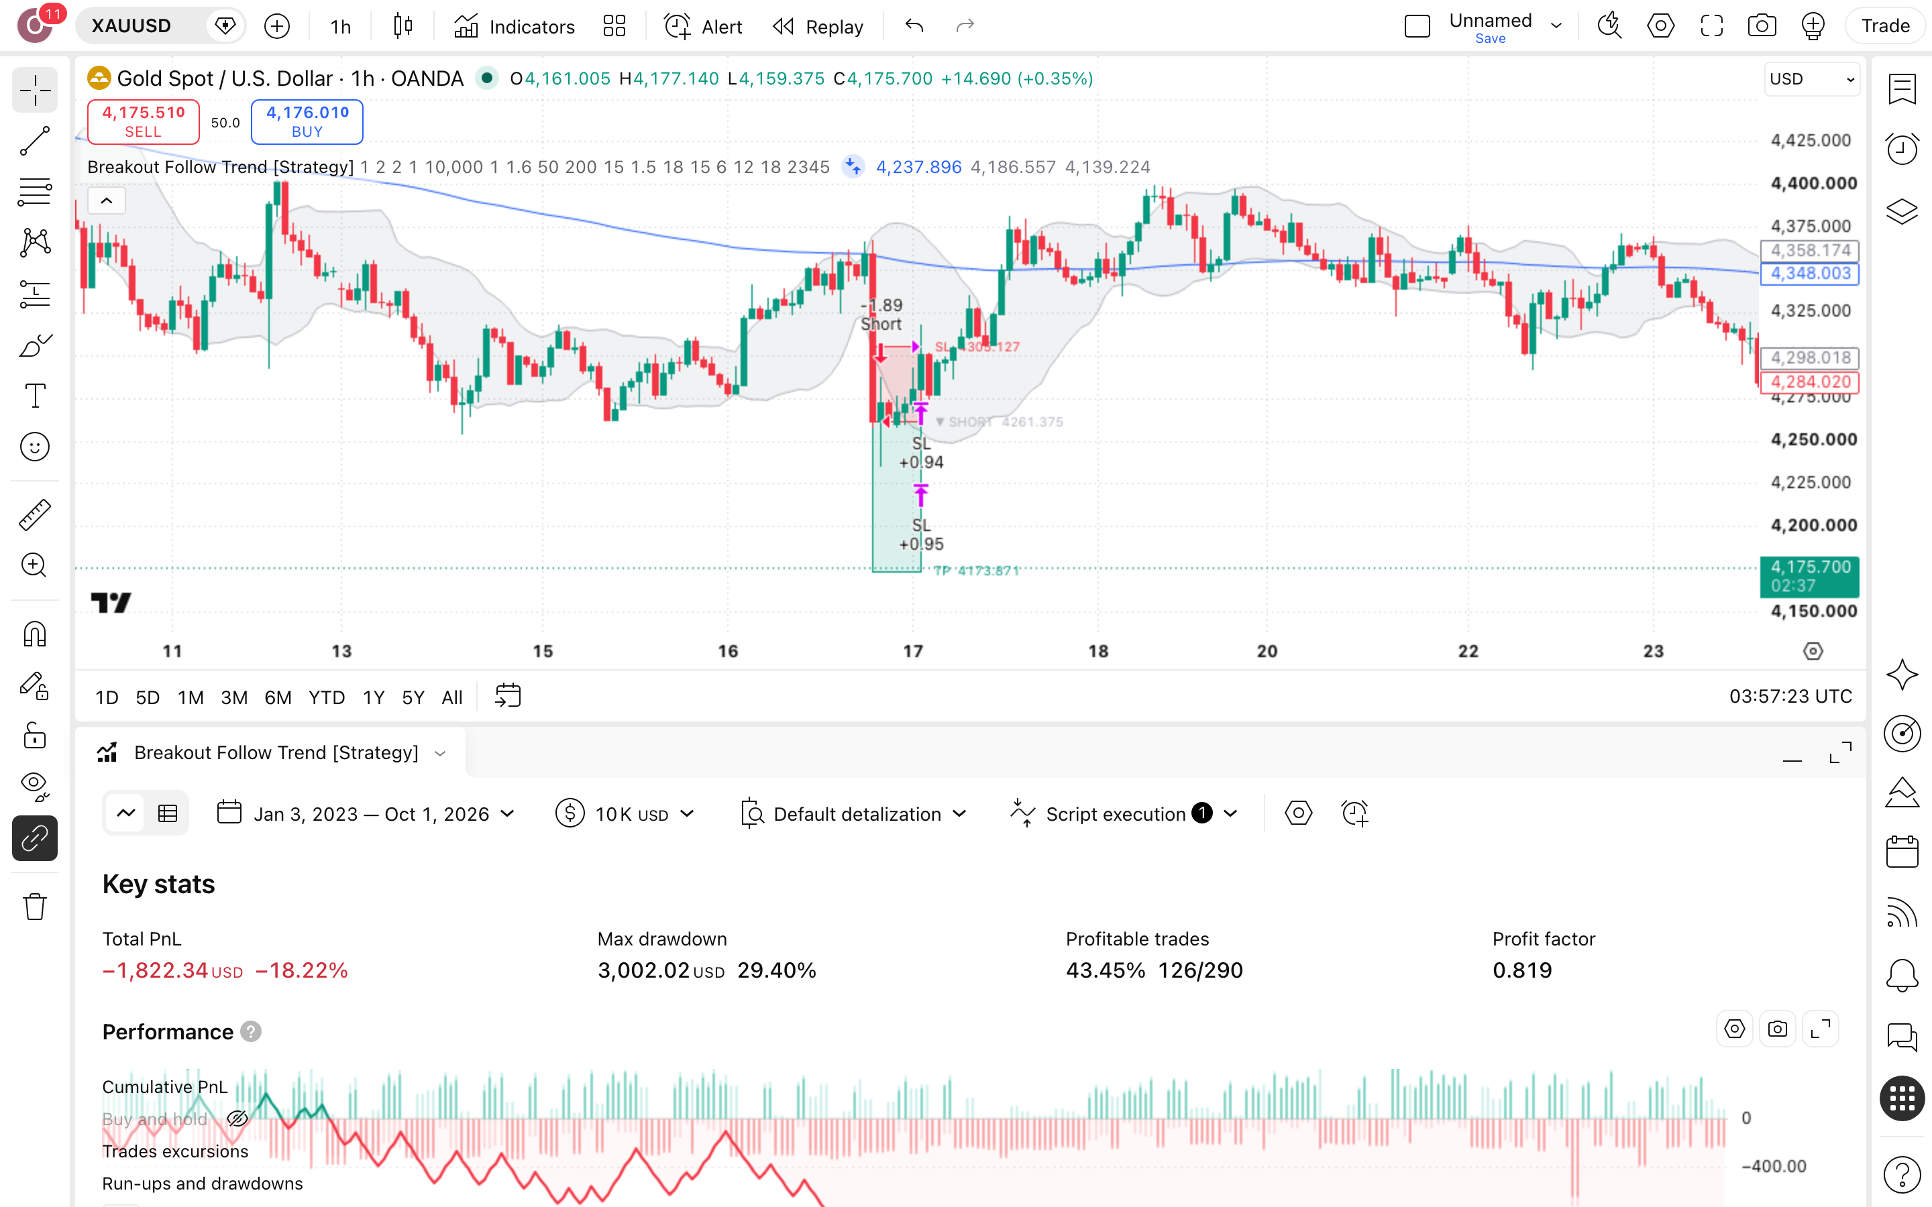Screen dimensions: 1932x1207
Task: Open the layout grid selector
Action: point(614,26)
